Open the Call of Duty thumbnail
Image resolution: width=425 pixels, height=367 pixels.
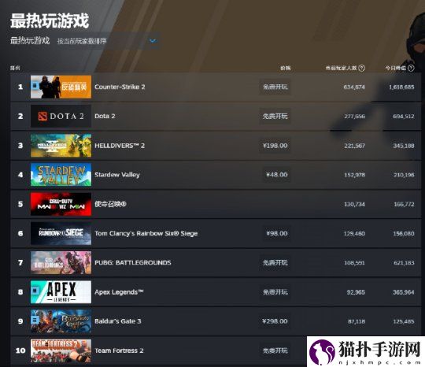click(61, 204)
